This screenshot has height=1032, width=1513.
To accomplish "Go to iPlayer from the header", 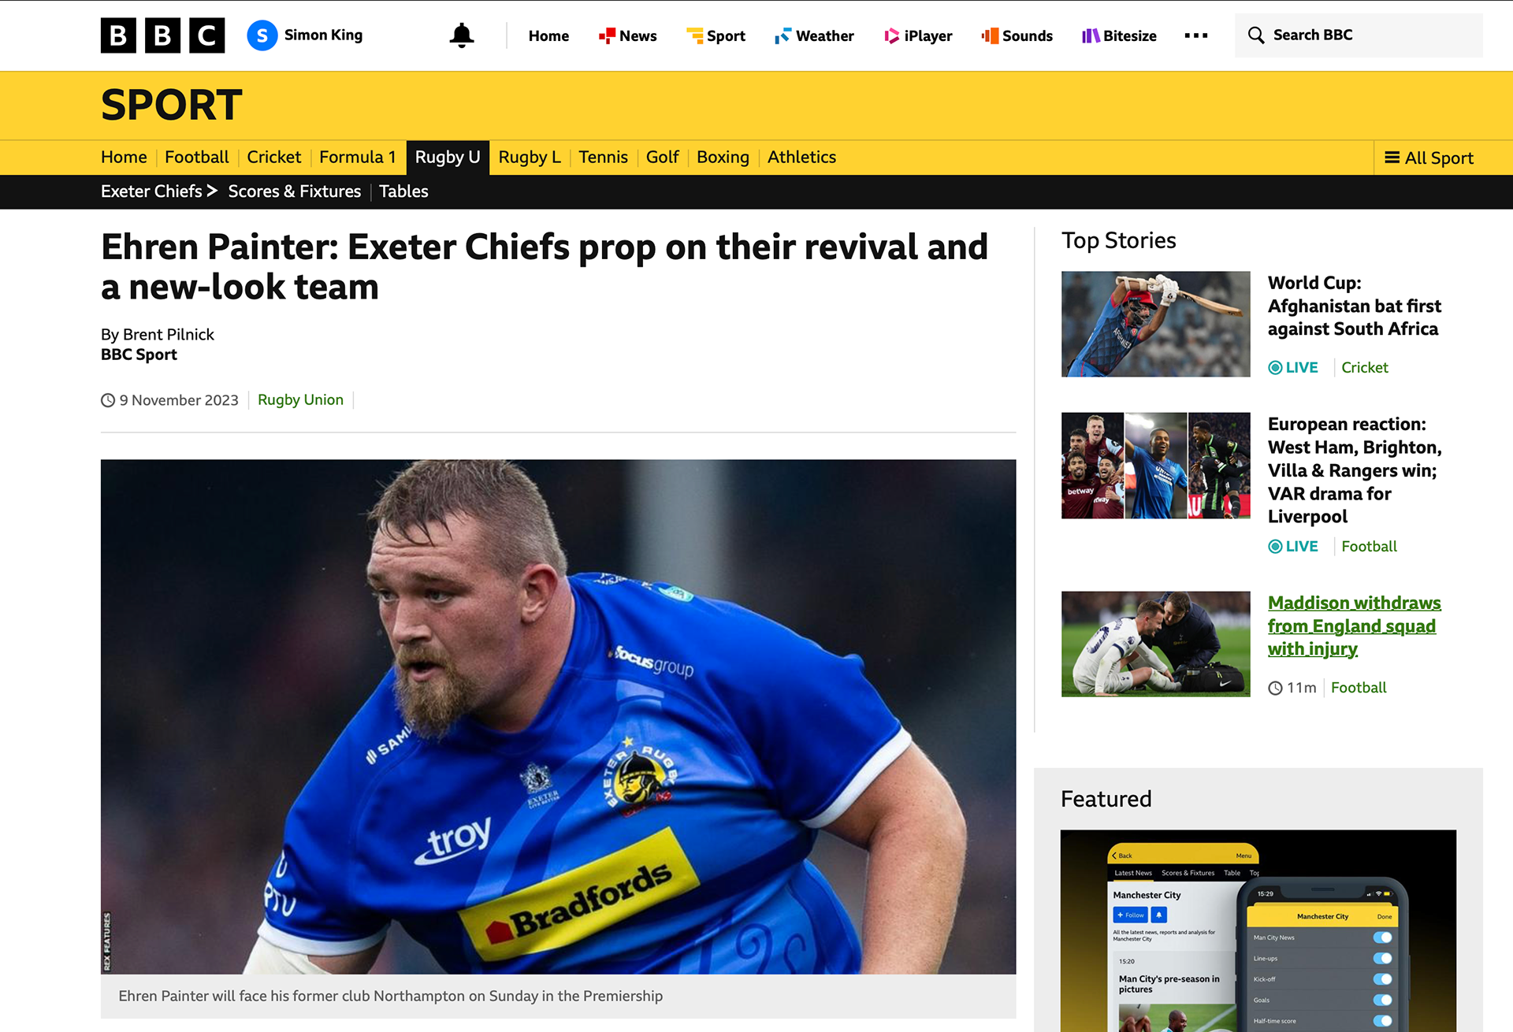I will (918, 35).
